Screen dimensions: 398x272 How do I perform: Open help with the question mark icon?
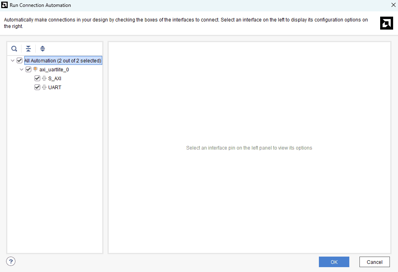pyautogui.click(x=11, y=261)
